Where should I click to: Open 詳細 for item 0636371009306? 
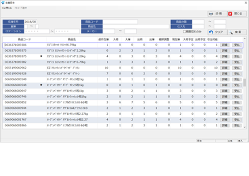coord(225,45)
